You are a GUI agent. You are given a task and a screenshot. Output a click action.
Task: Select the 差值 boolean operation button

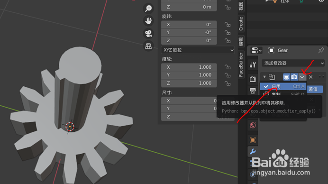coord(315,89)
